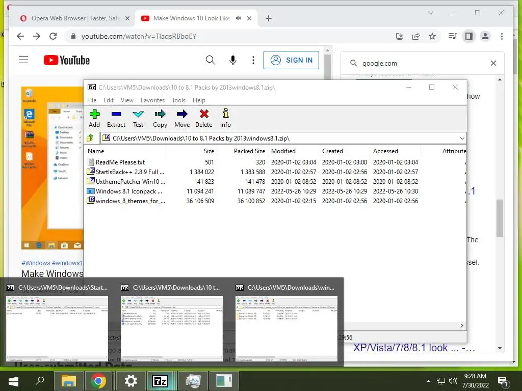Open YouTube settings three-dot menu
Screen dimensions: 522x391
[253, 60]
